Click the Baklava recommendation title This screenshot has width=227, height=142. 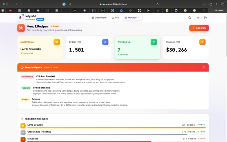[x=36, y=99]
